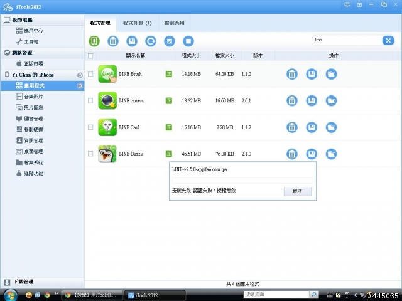Sort by 版本 column header
The image size is (402, 301).
pos(258,56)
